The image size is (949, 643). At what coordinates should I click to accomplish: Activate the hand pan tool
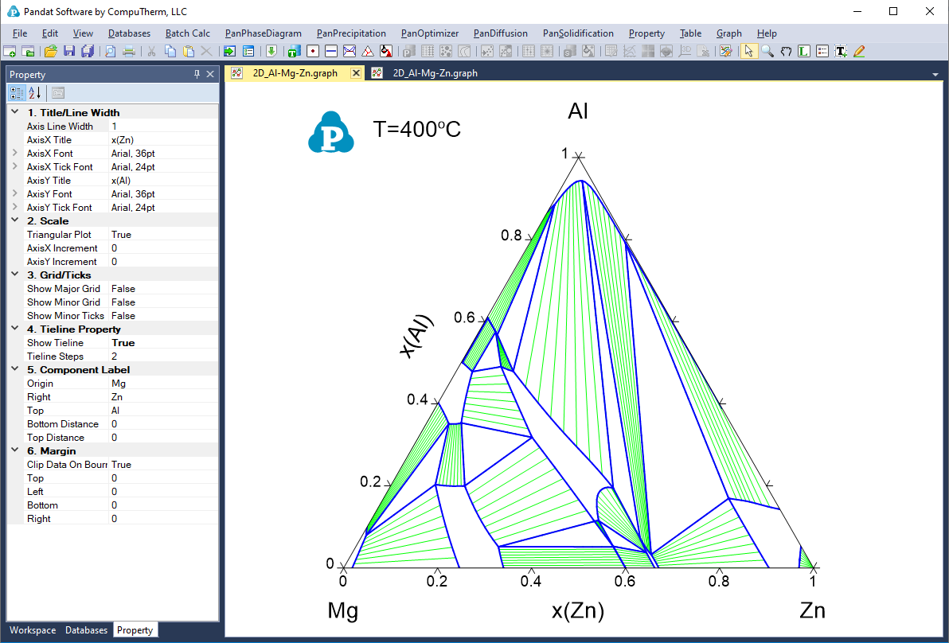pos(786,51)
